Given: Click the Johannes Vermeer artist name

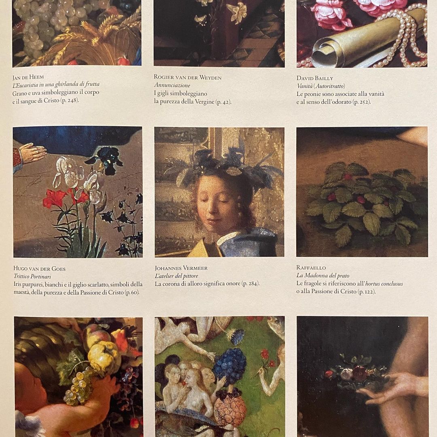Looking at the screenshot, I should point(181,268).
